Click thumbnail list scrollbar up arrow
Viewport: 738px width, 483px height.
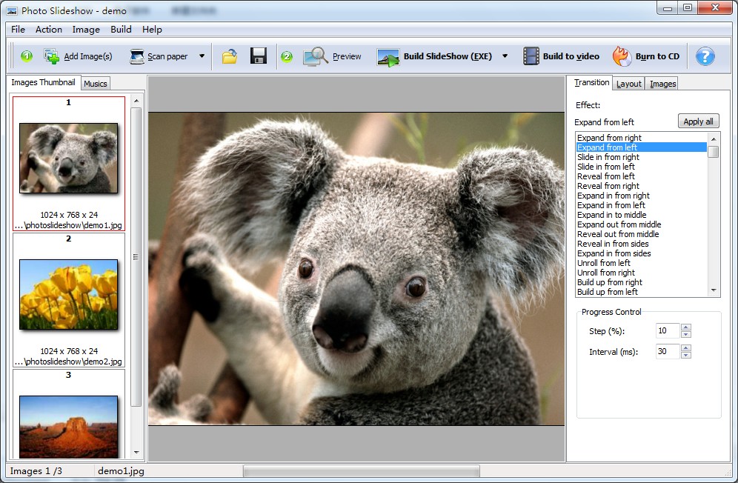coord(136,101)
